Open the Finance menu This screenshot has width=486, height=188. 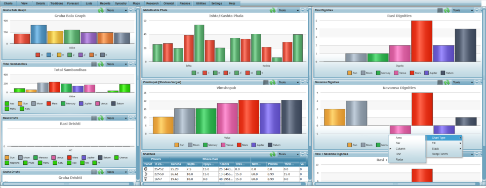tap(185, 4)
